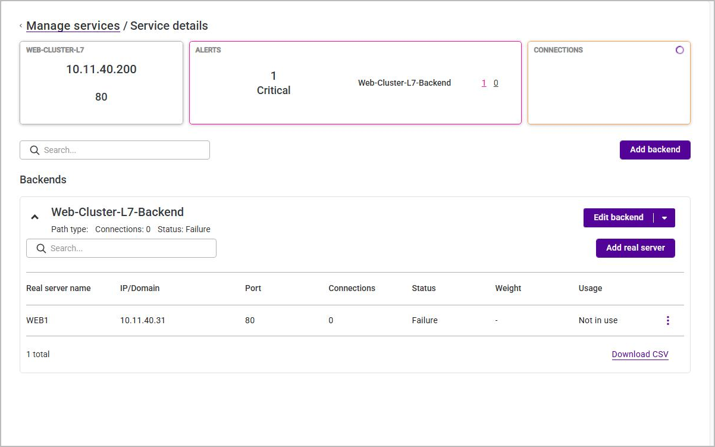
Task: Open the WEB1 row three-dot actions menu
Action: [x=667, y=320]
